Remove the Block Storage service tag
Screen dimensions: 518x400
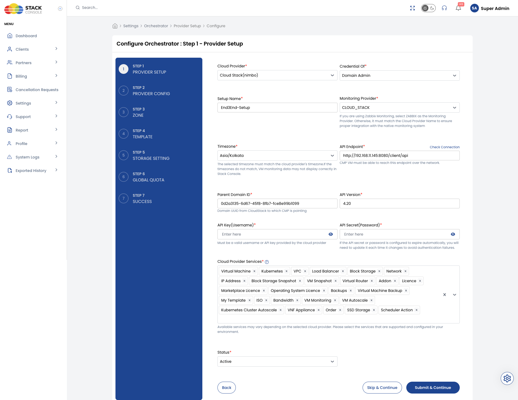379,271
